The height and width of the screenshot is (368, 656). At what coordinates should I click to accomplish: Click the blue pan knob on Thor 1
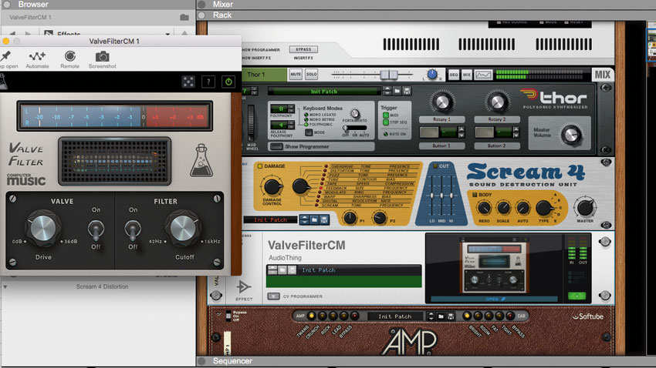pyautogui.click(x=432, y=74)
